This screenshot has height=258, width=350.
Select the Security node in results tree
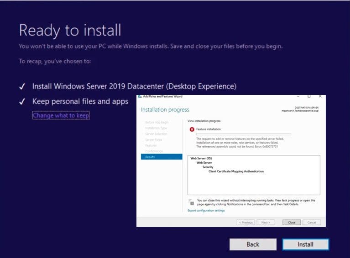(x=208, y=167)
